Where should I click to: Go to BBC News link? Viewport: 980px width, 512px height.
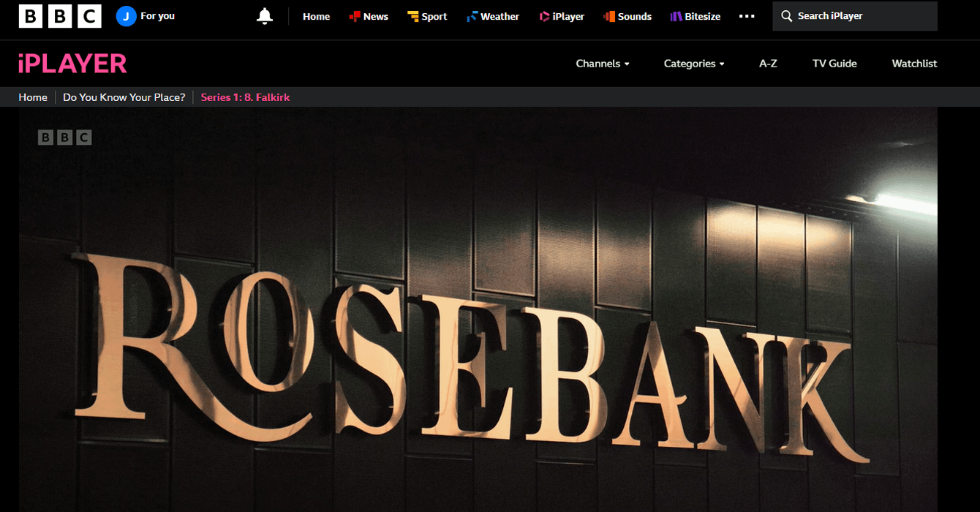tap(369, 16)
